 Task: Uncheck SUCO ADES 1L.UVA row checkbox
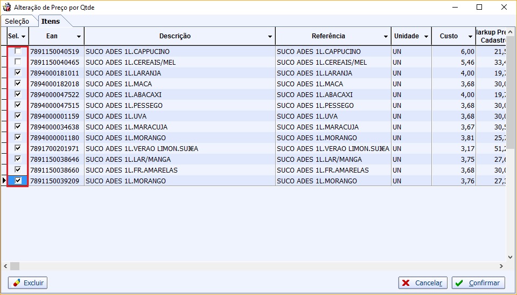coord(18,115)
